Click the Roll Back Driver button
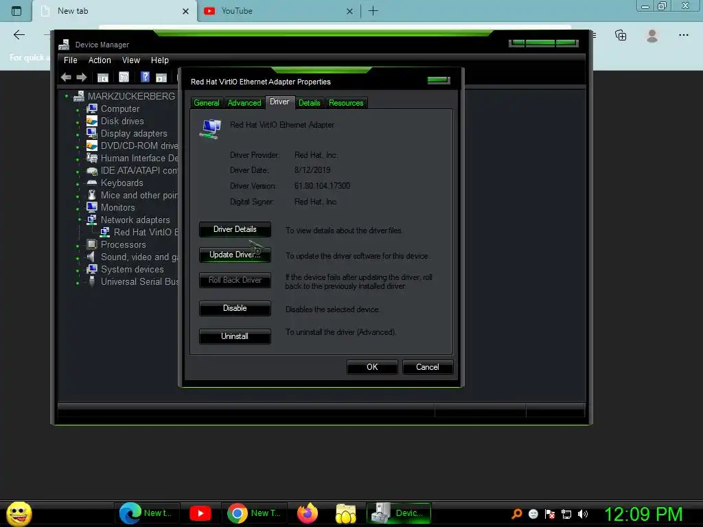 pos(235,280)
